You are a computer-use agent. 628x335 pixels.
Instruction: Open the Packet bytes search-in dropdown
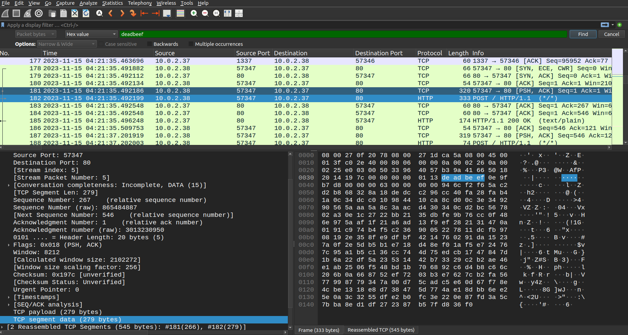pyautogui.click(x=36, y=34)
